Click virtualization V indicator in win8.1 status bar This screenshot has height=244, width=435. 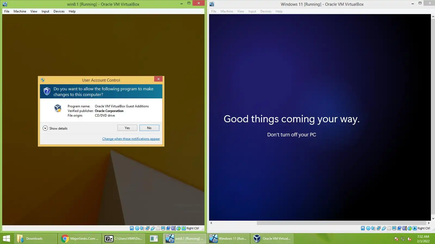pyautogui.click(x=173, y=228)
